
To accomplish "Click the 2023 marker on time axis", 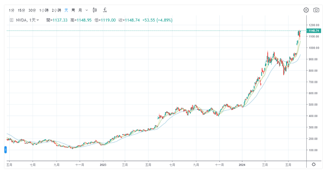I will point(103,164).
